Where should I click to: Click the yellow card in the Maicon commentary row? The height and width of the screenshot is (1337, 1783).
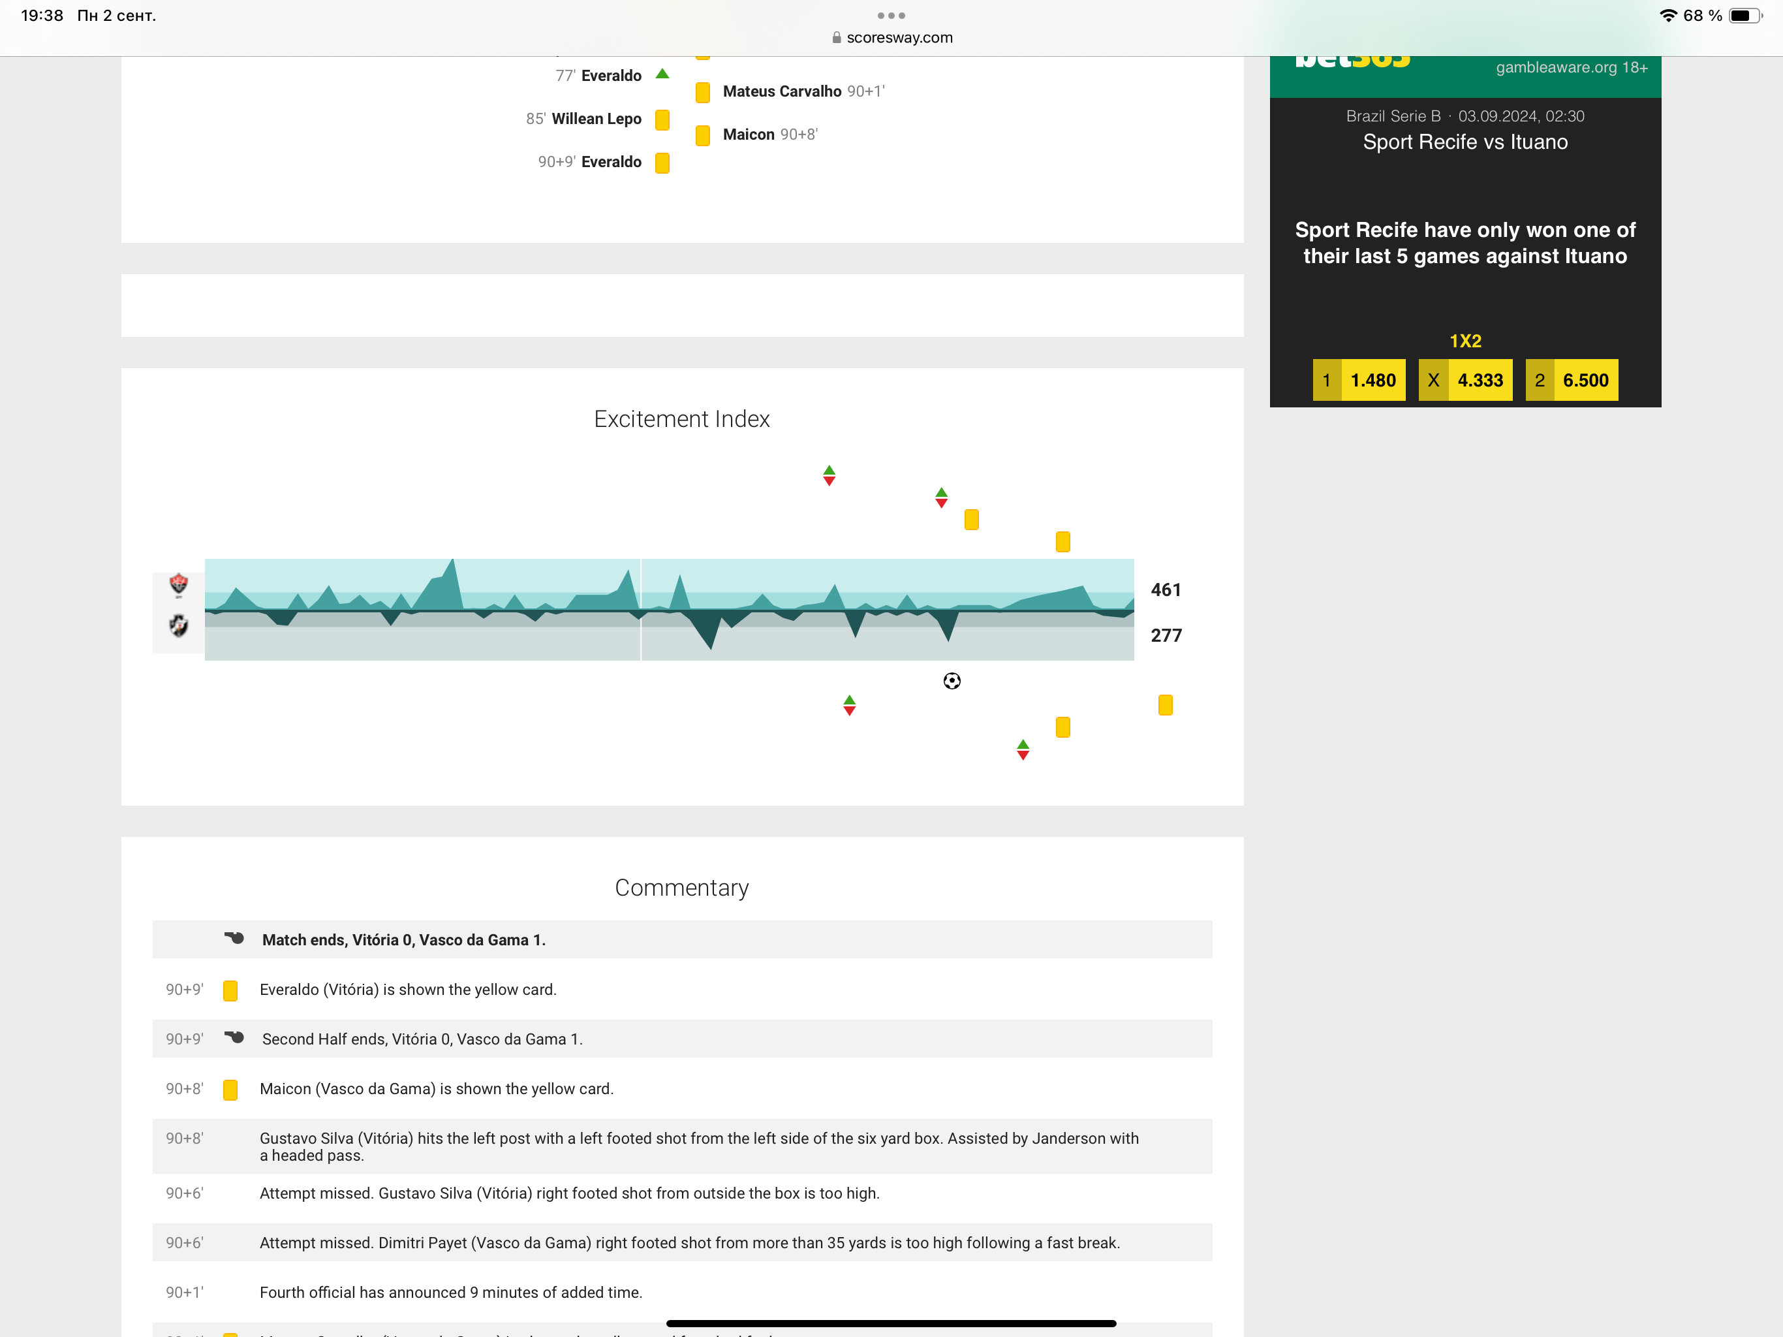[230, 1090]
